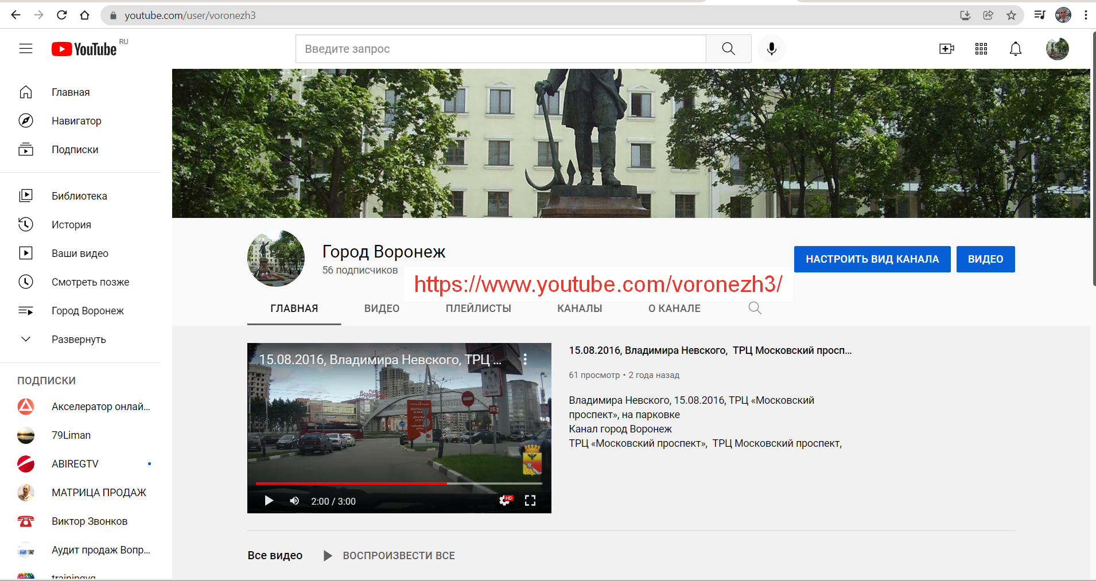Click НАСТРОИТЬ ВИД КАНАЛА button
The width and height of the screenshot is (1096, 581).
[x=872, y=259]
